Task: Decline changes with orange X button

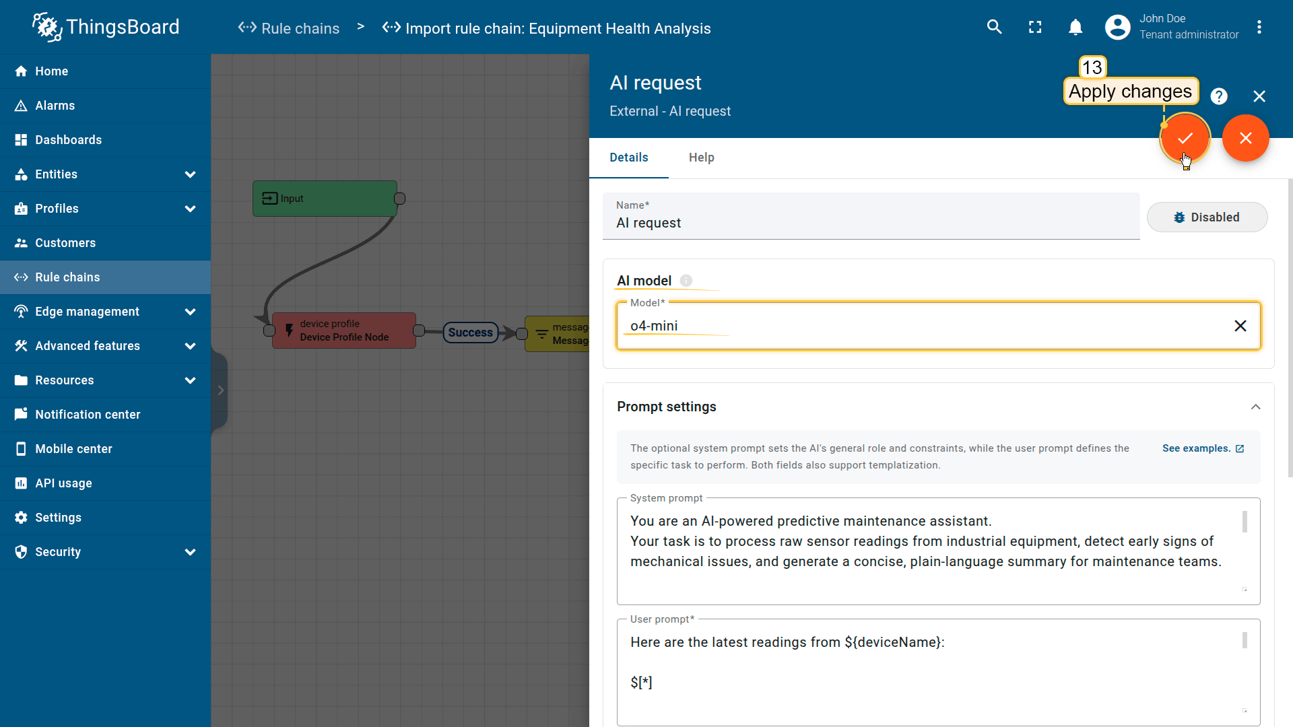Action: click(1246, 138)
